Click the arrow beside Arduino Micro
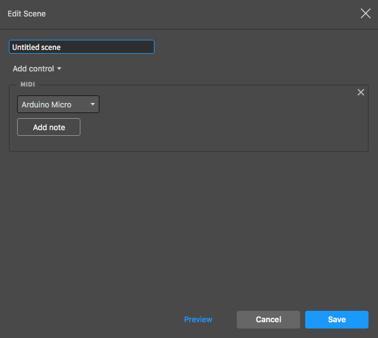Image resolution: width=378 pixels, height=338 pixels. 92,104
